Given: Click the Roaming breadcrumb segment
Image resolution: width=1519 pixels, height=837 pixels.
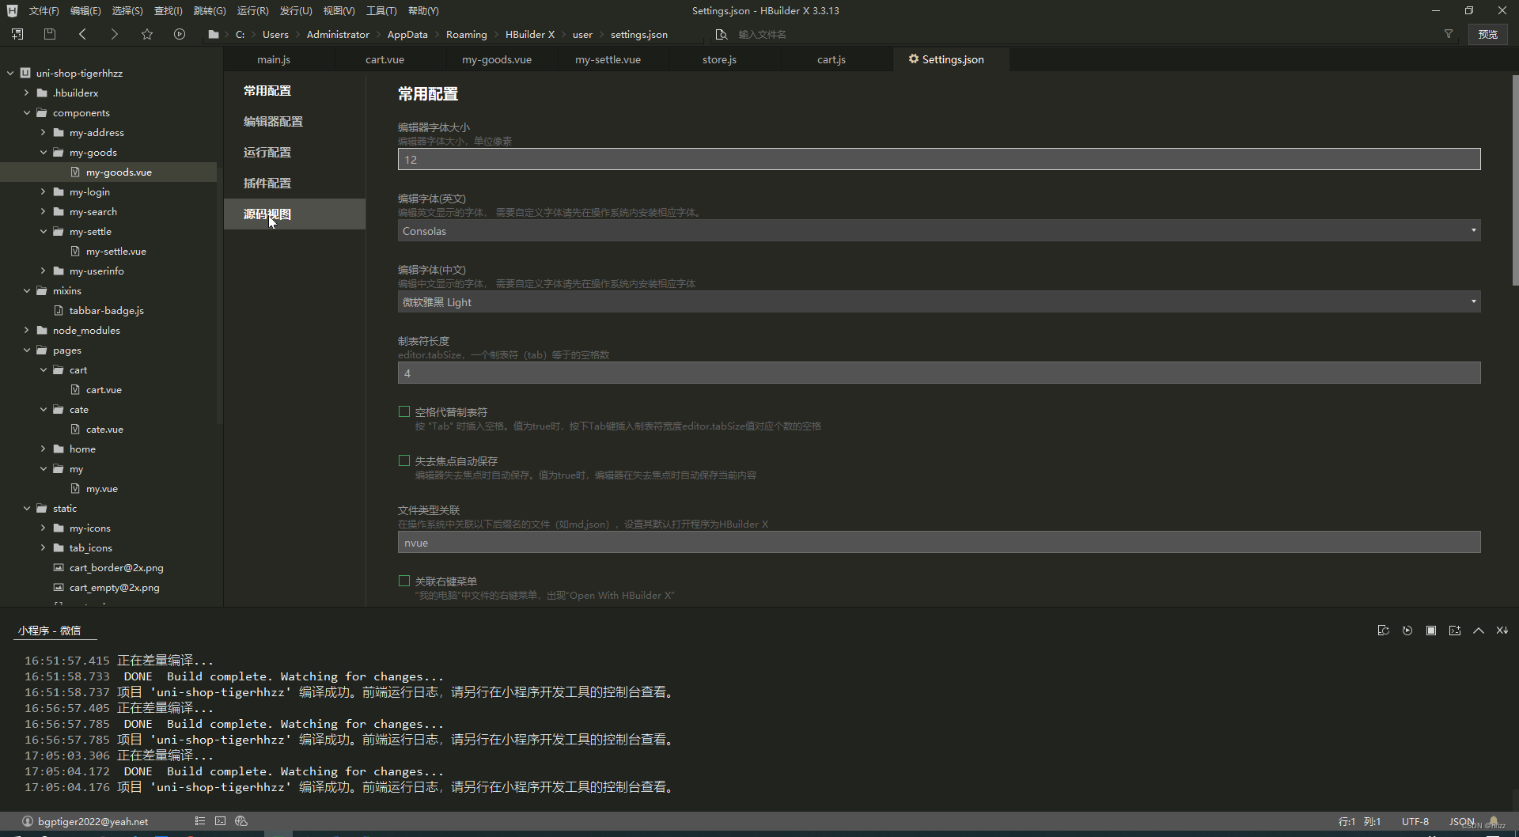Looking at the screenshot, I should click(466, 34).
